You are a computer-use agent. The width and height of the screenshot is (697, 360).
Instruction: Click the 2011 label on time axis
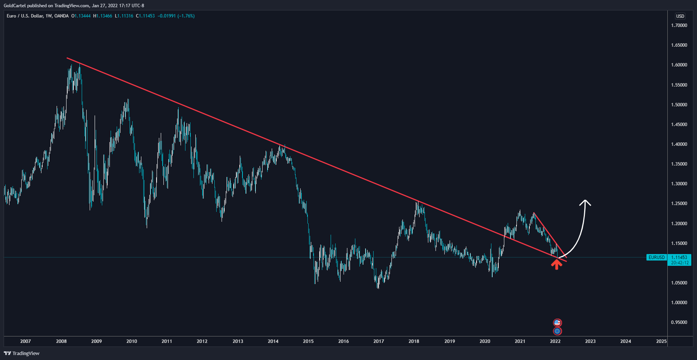[x=167, y=341]
